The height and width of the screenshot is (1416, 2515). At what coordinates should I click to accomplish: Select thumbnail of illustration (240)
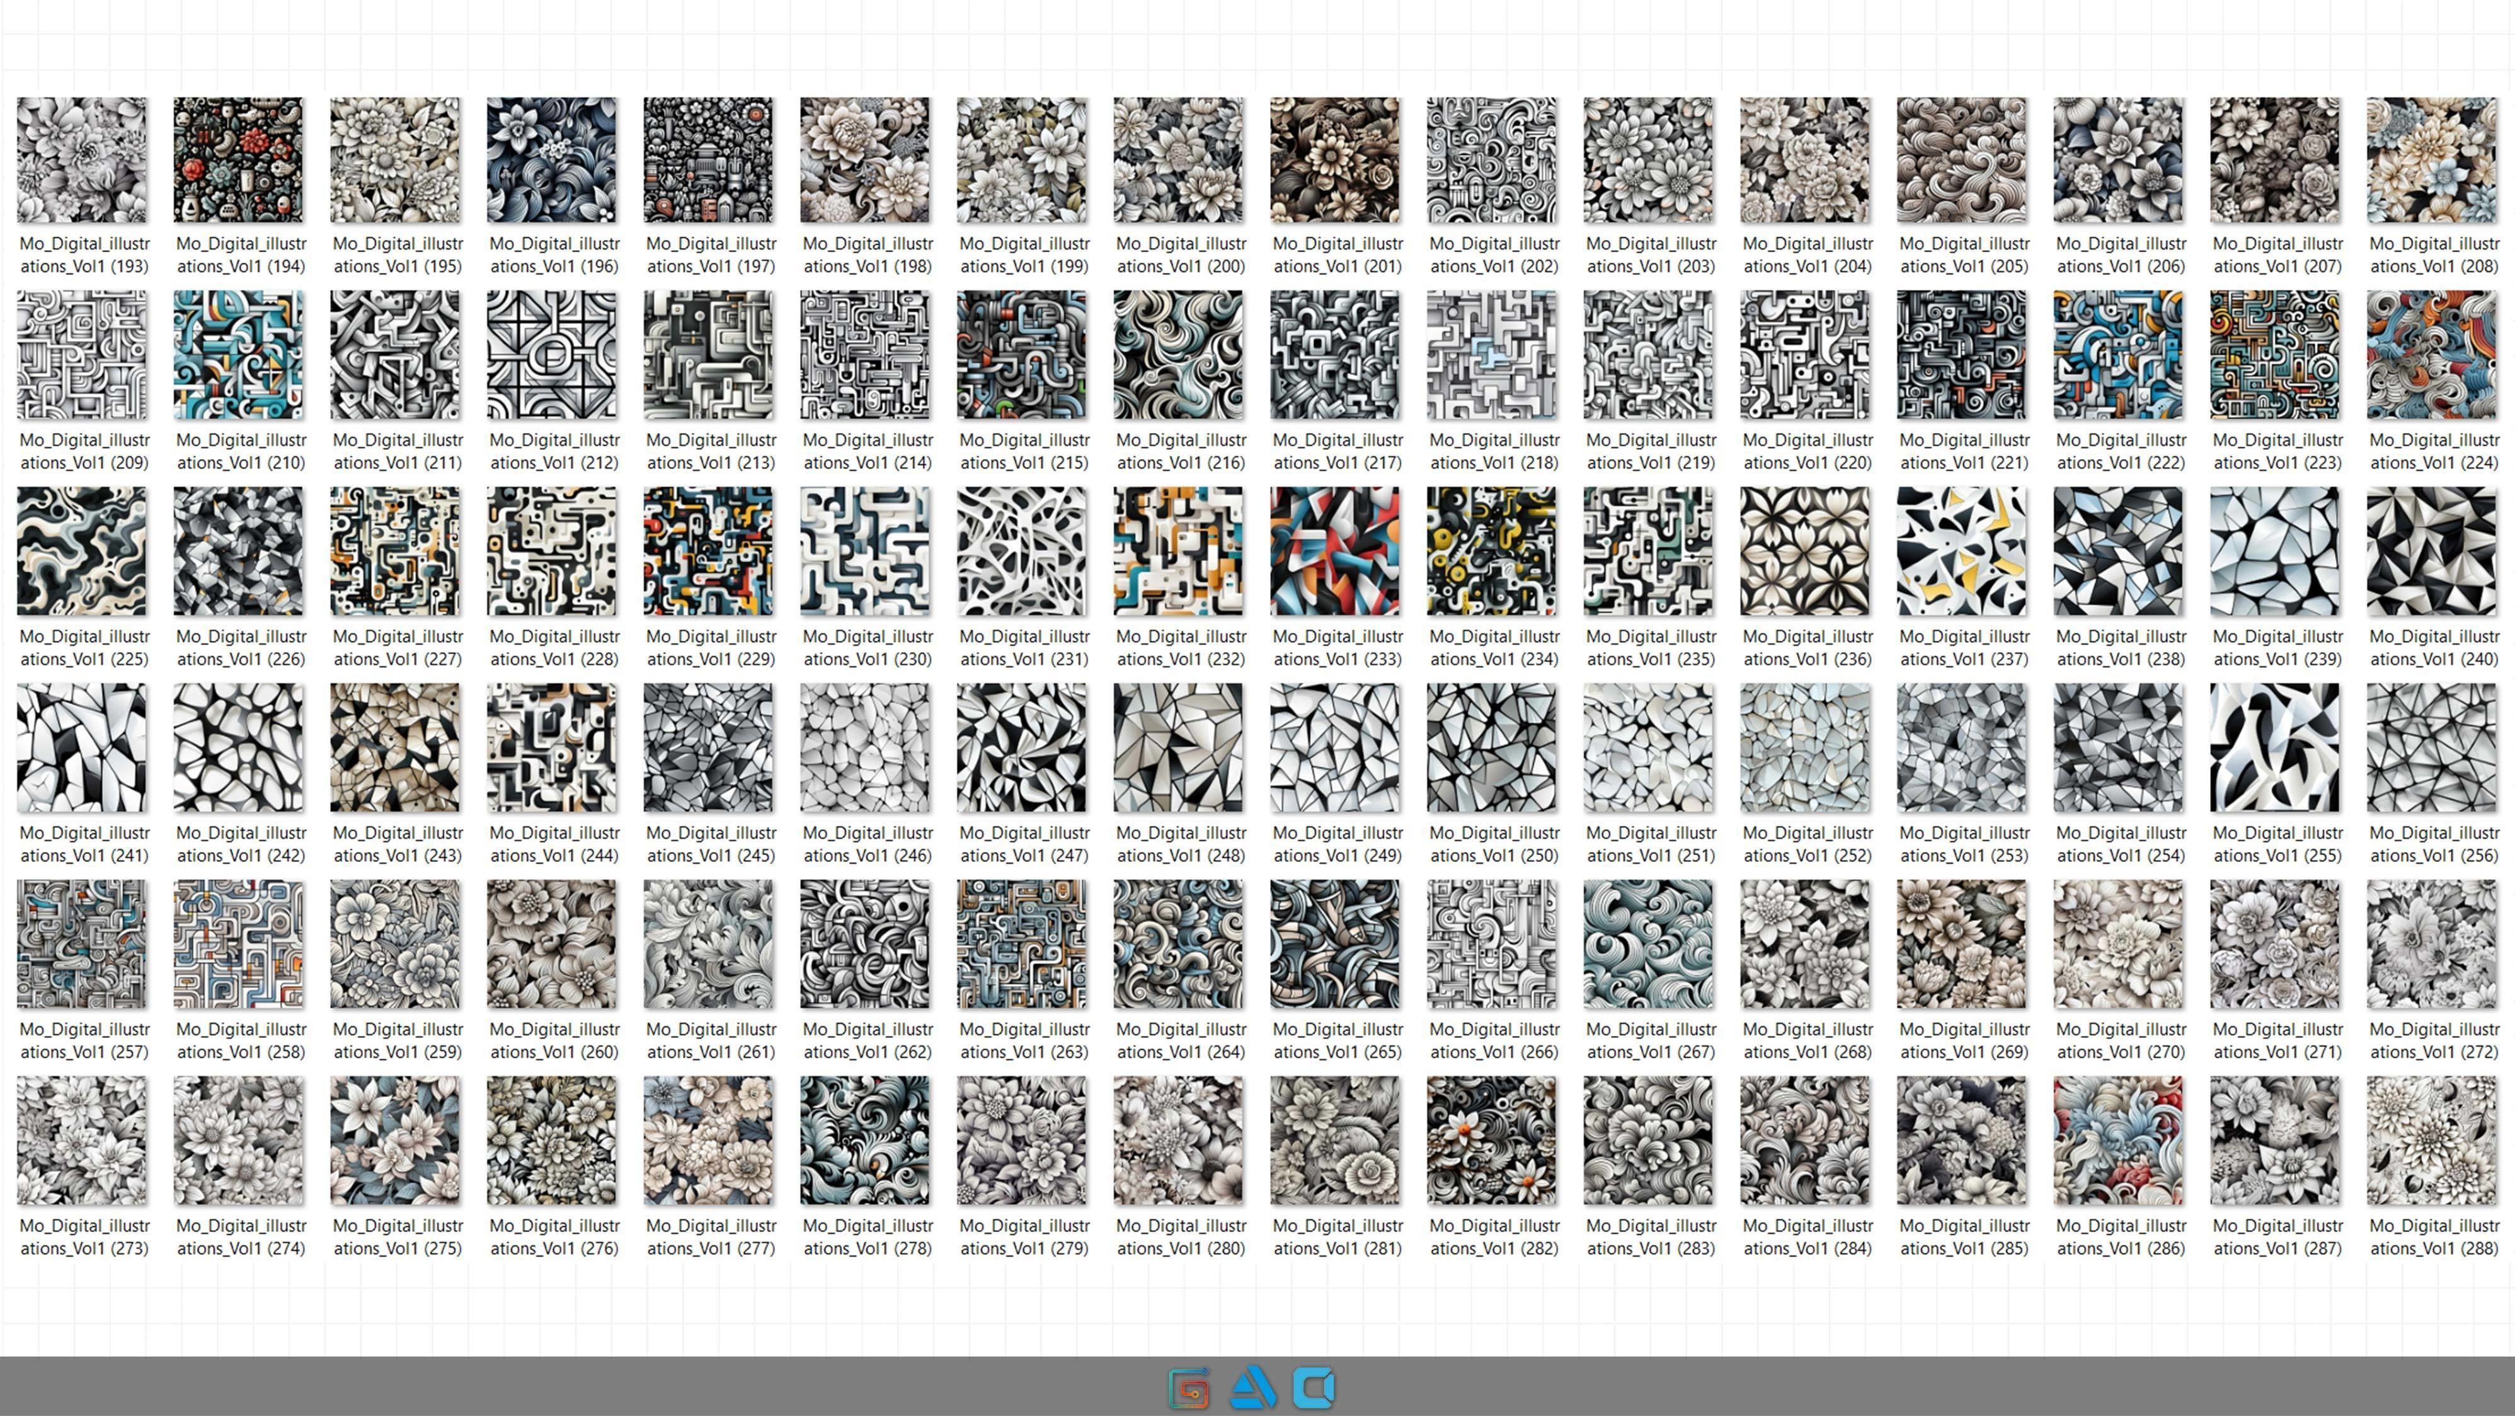2432,552
